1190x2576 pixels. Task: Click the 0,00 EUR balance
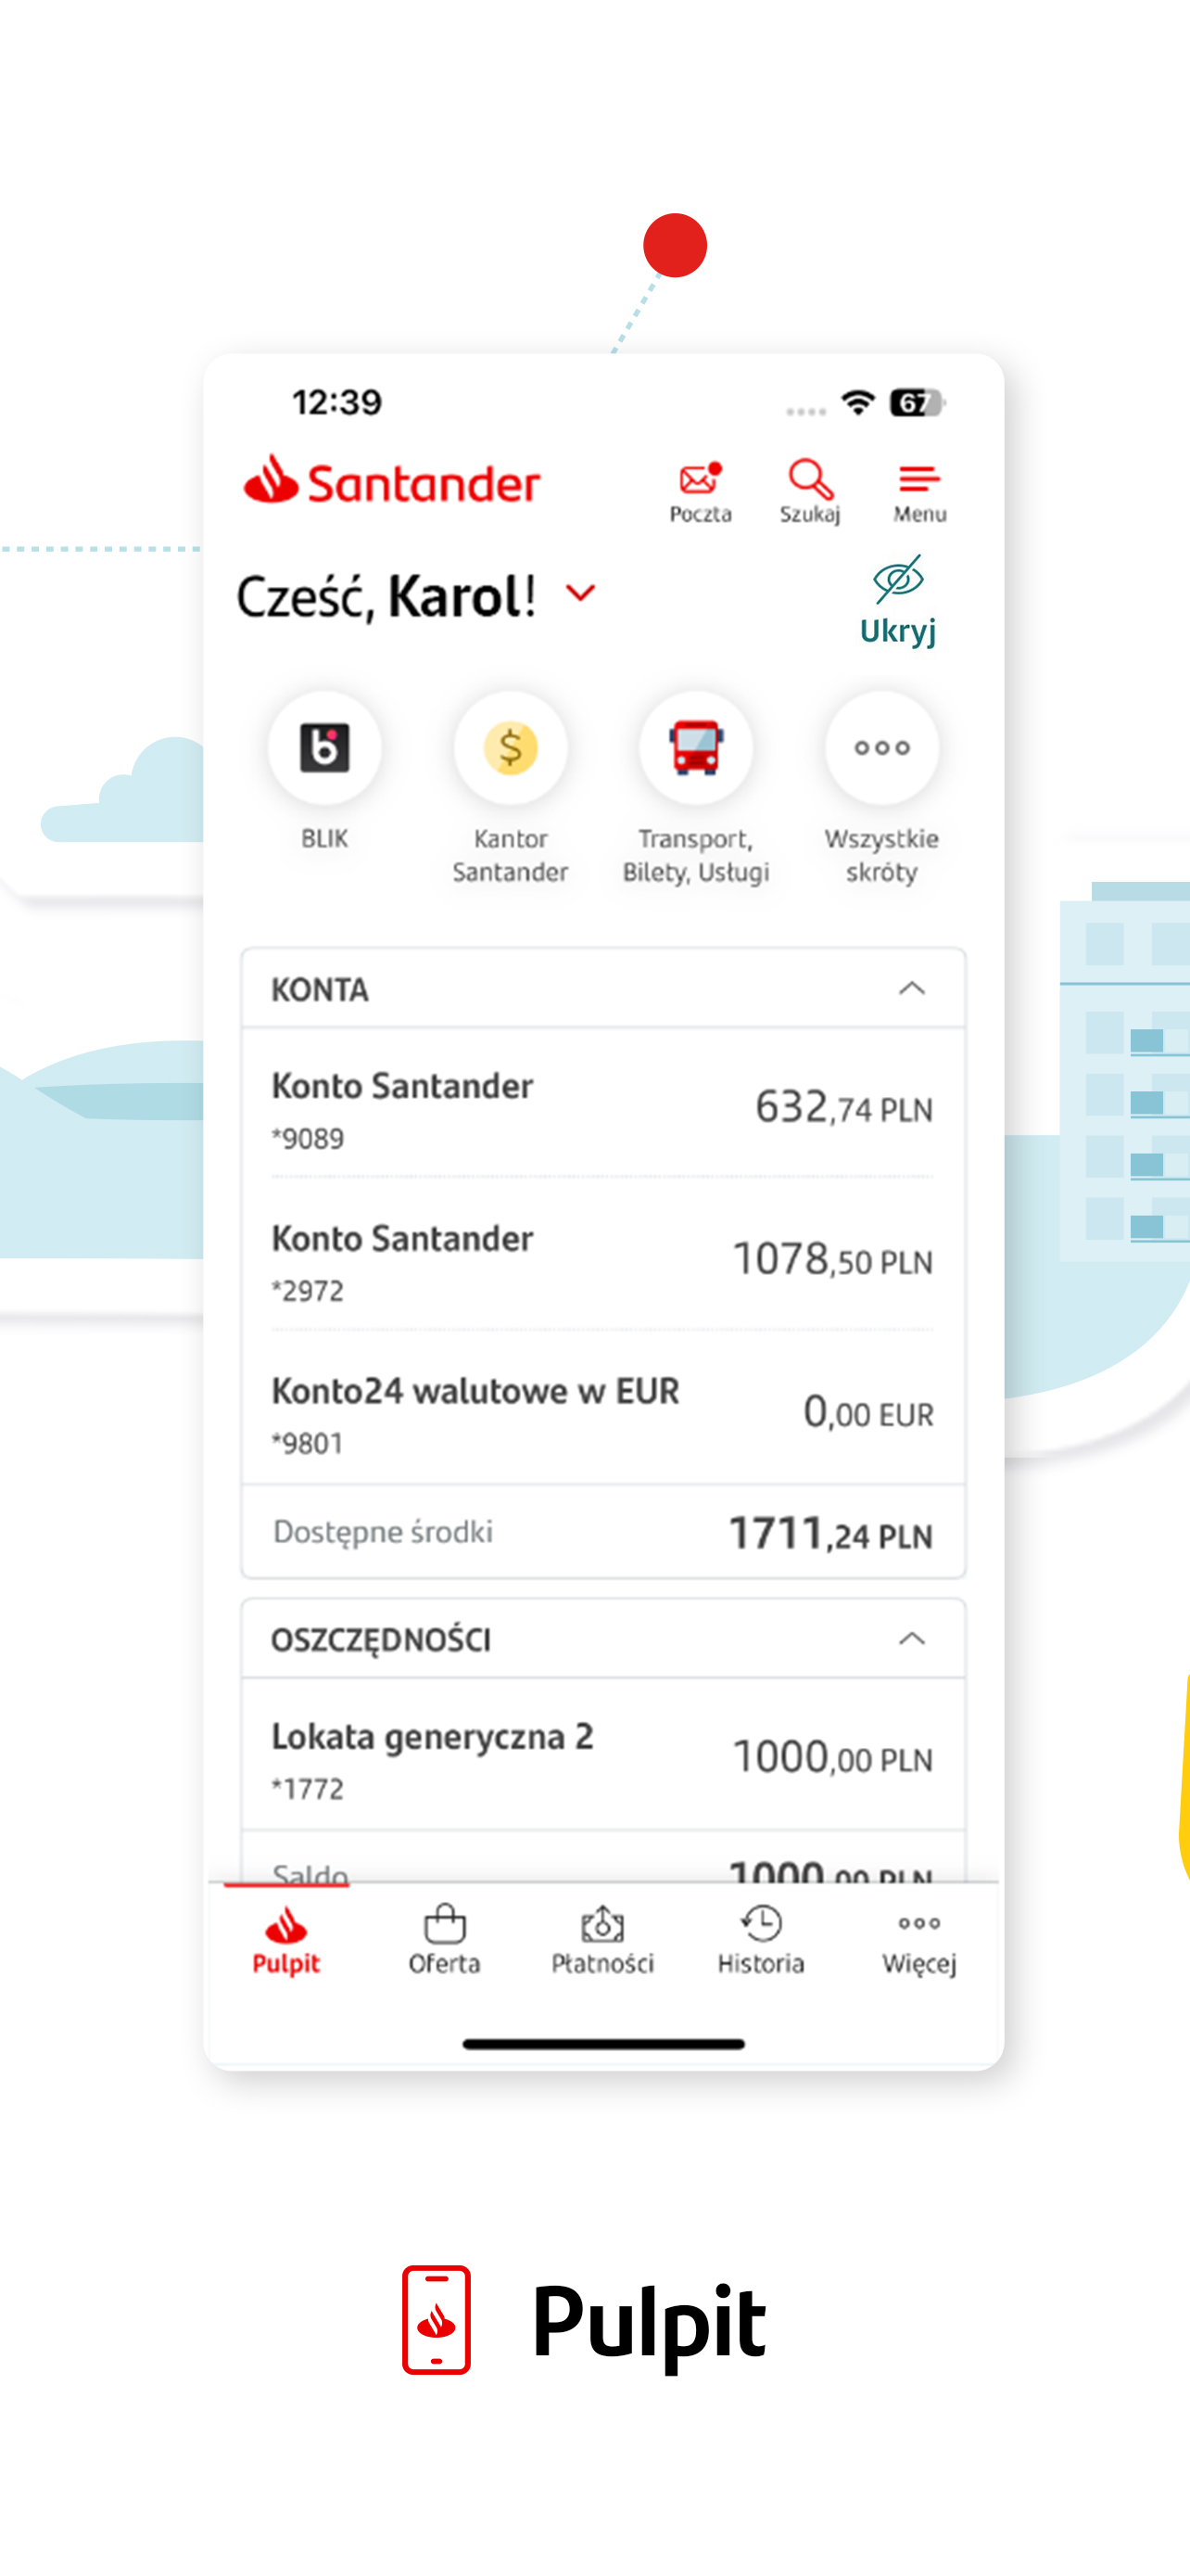click(x=868, y=1412)
